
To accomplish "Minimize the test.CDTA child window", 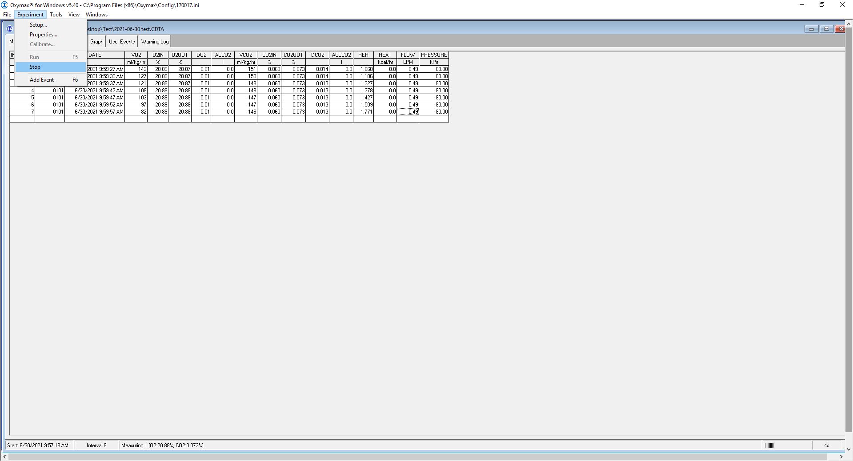I will 811,29.
